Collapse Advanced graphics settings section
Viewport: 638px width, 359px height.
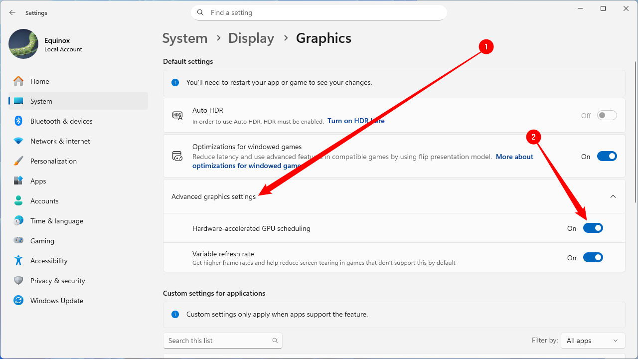pos(613,196)
